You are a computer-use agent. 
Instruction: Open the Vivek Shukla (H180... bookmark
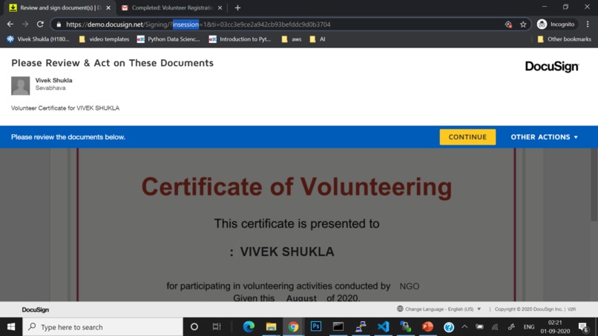click(x=38, y=39)
